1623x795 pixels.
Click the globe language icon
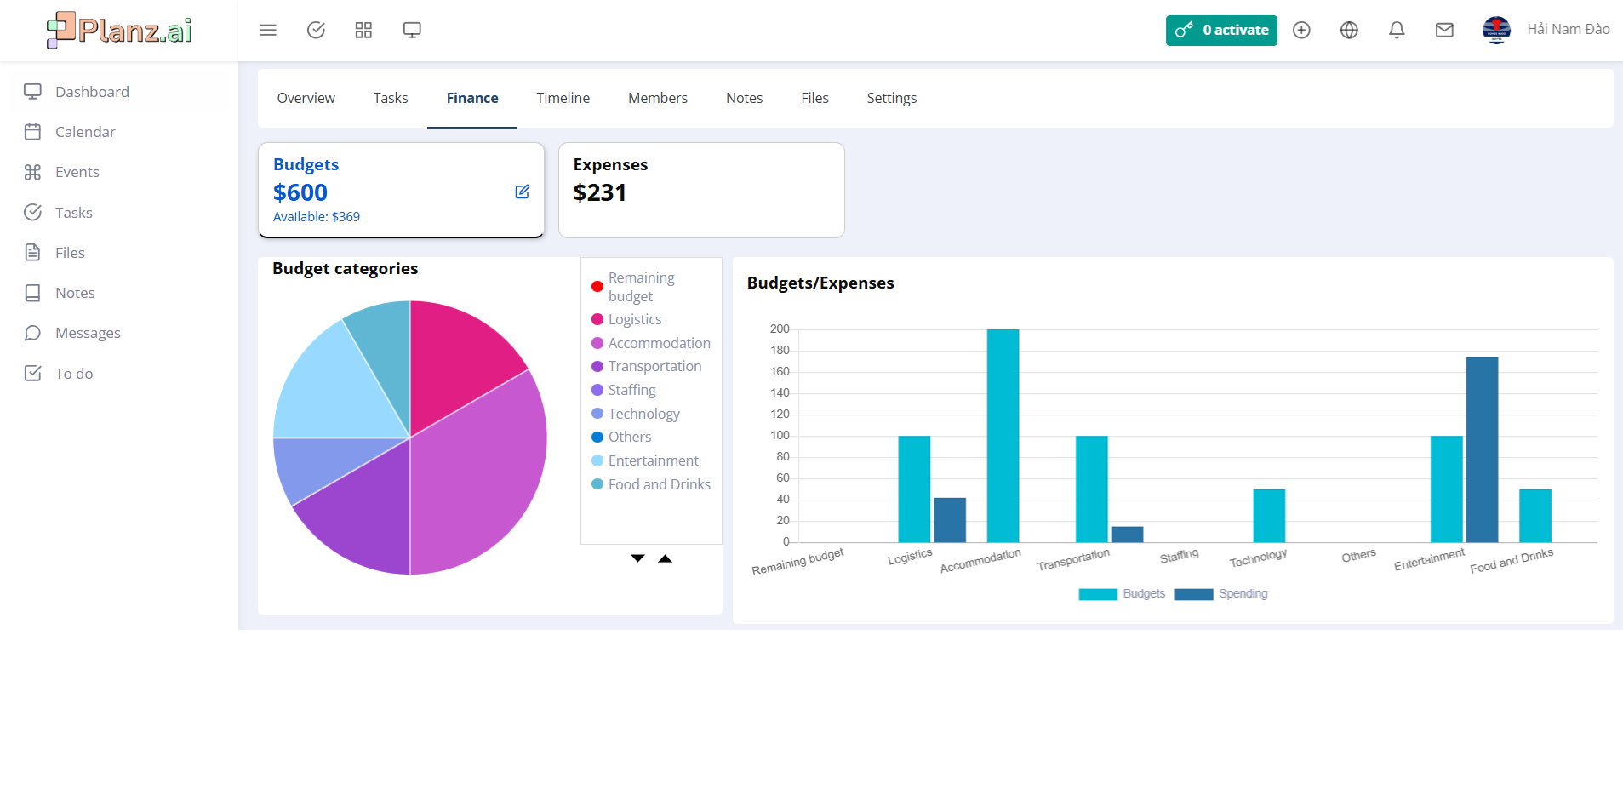click(x=1348, y=30)
